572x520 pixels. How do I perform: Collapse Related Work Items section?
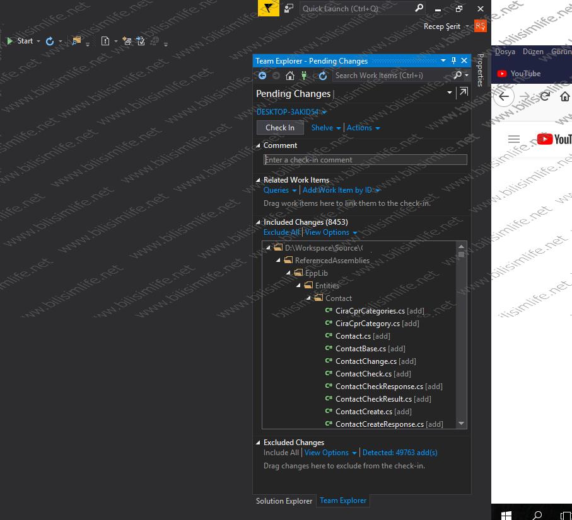(x=259, y=180)
